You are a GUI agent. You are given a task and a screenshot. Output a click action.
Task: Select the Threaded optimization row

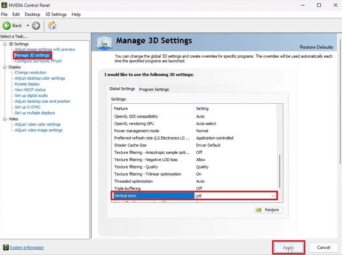pos(194,181)
